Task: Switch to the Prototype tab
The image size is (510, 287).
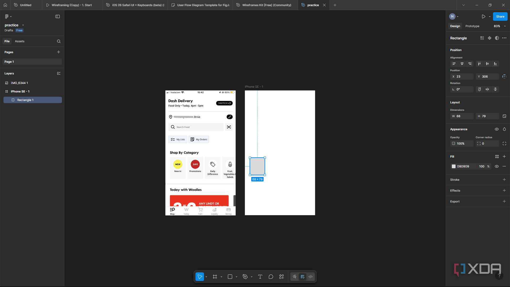Action: tap(472, 26)
